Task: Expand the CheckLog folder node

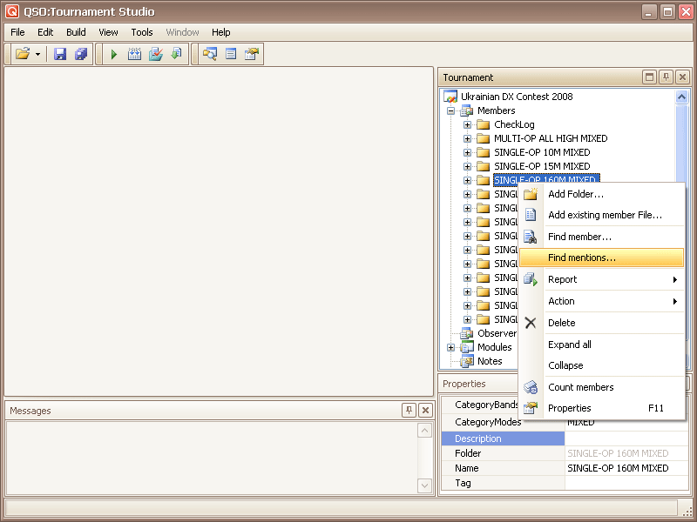Action: 467,124
